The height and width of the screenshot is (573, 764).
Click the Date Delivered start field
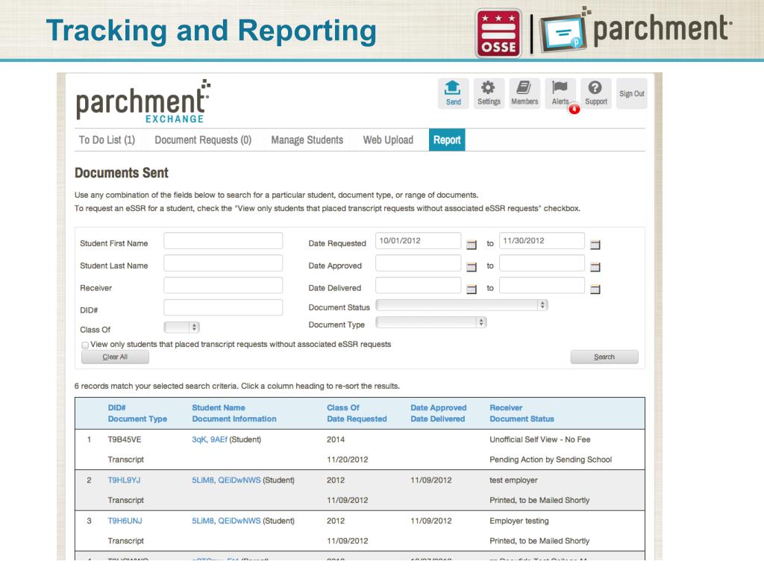418,286
